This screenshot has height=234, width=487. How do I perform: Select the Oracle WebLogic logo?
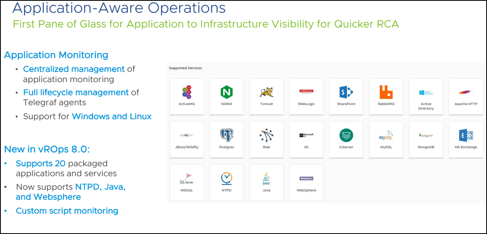(306, 91)
